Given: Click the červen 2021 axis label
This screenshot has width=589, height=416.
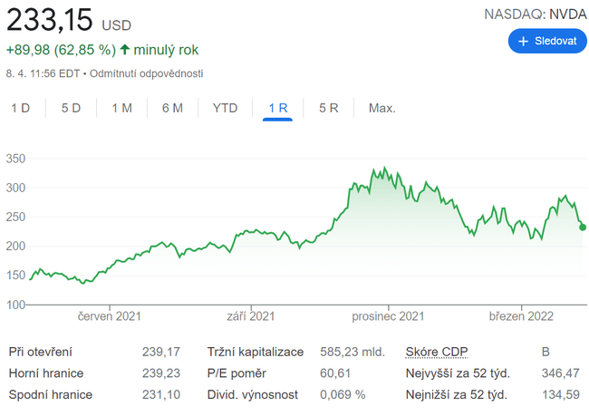Looking at the screenshot, I should tap(109, 316).
